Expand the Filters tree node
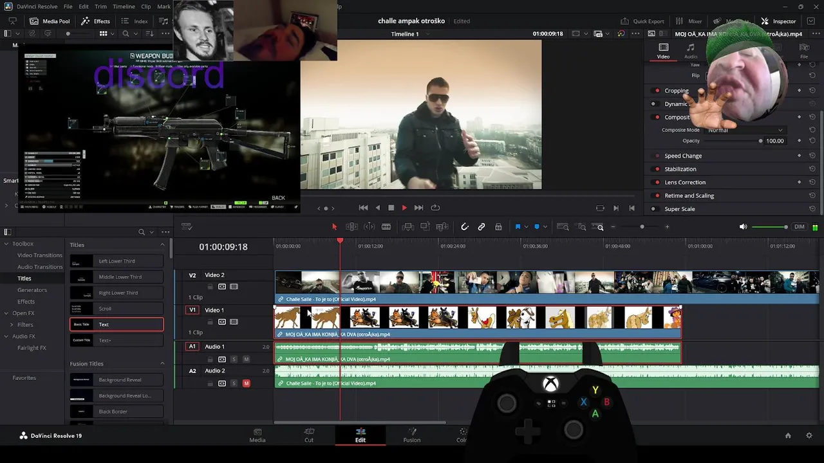 tap(12, 325)
